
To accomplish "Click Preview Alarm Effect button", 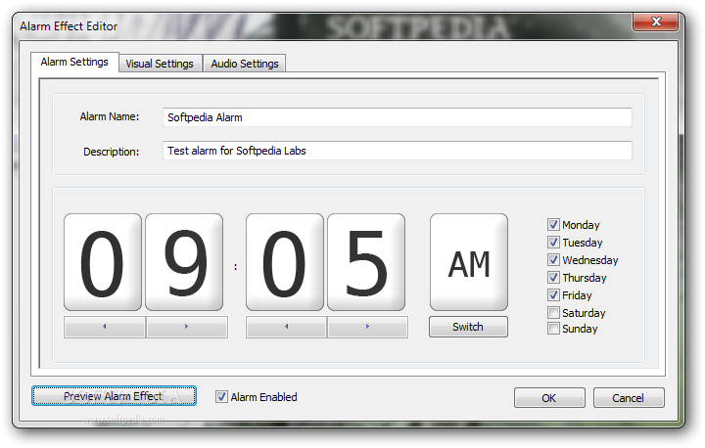I will pyautogui.click(x=114, y=396).
